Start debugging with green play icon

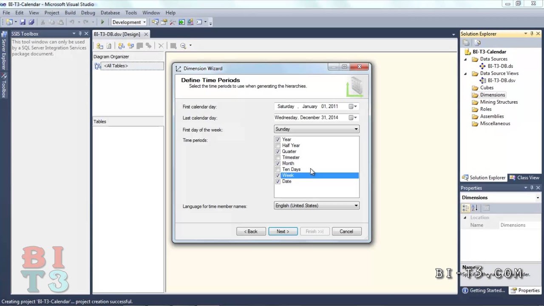102,22
